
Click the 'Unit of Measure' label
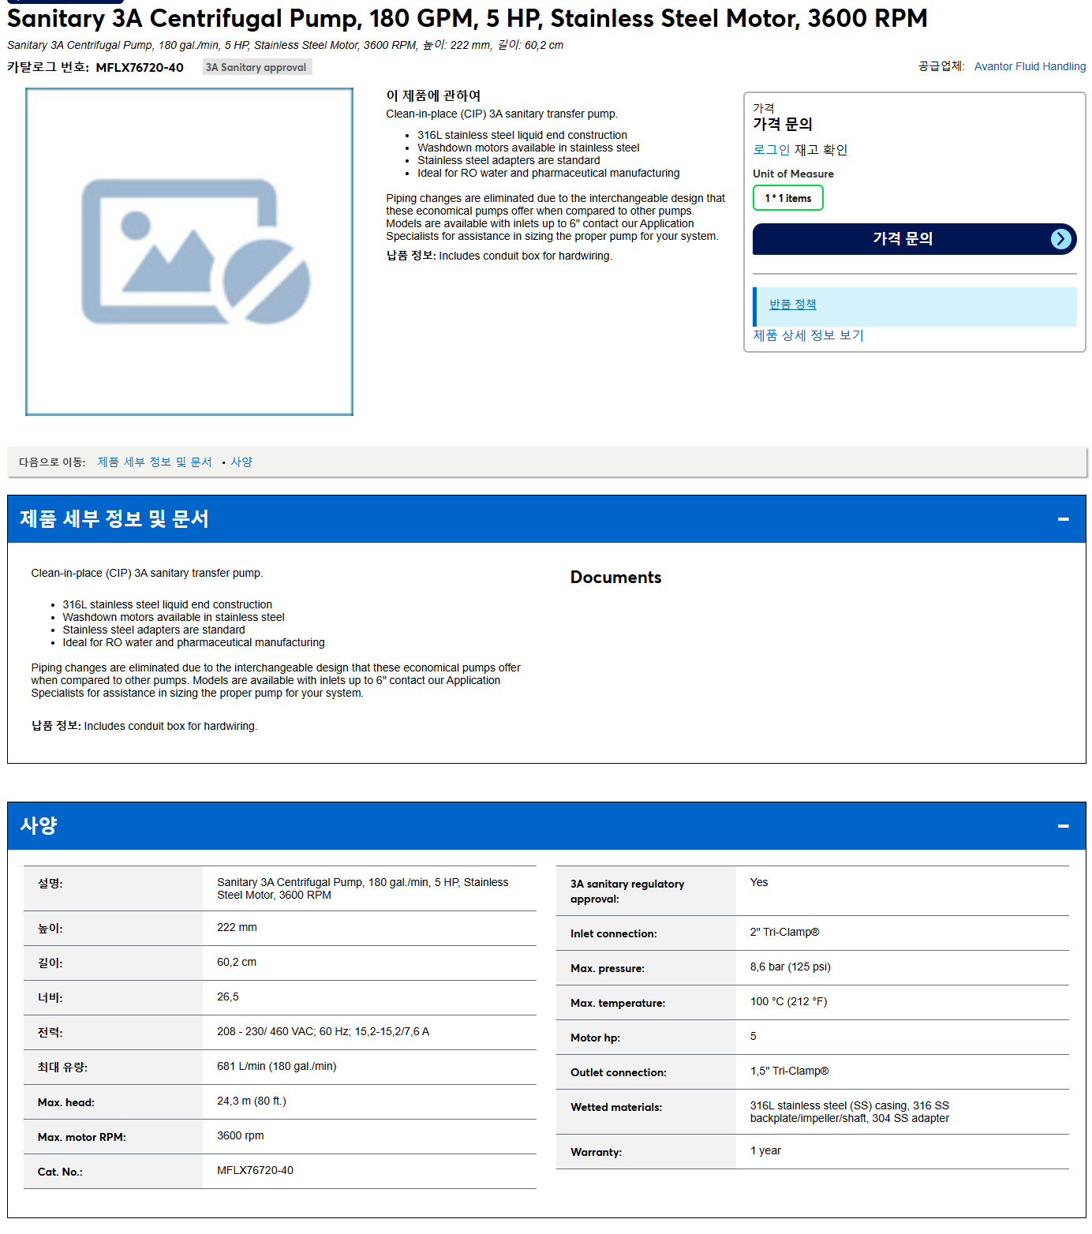click(x=793, y=174)
